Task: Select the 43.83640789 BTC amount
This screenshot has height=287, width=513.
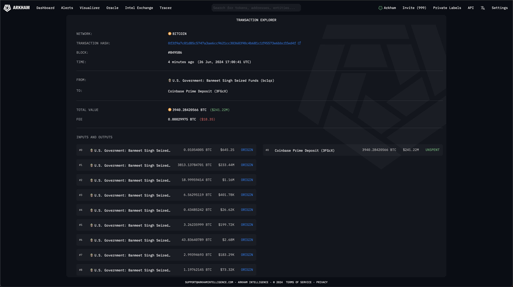Action: tap(197, 240)
